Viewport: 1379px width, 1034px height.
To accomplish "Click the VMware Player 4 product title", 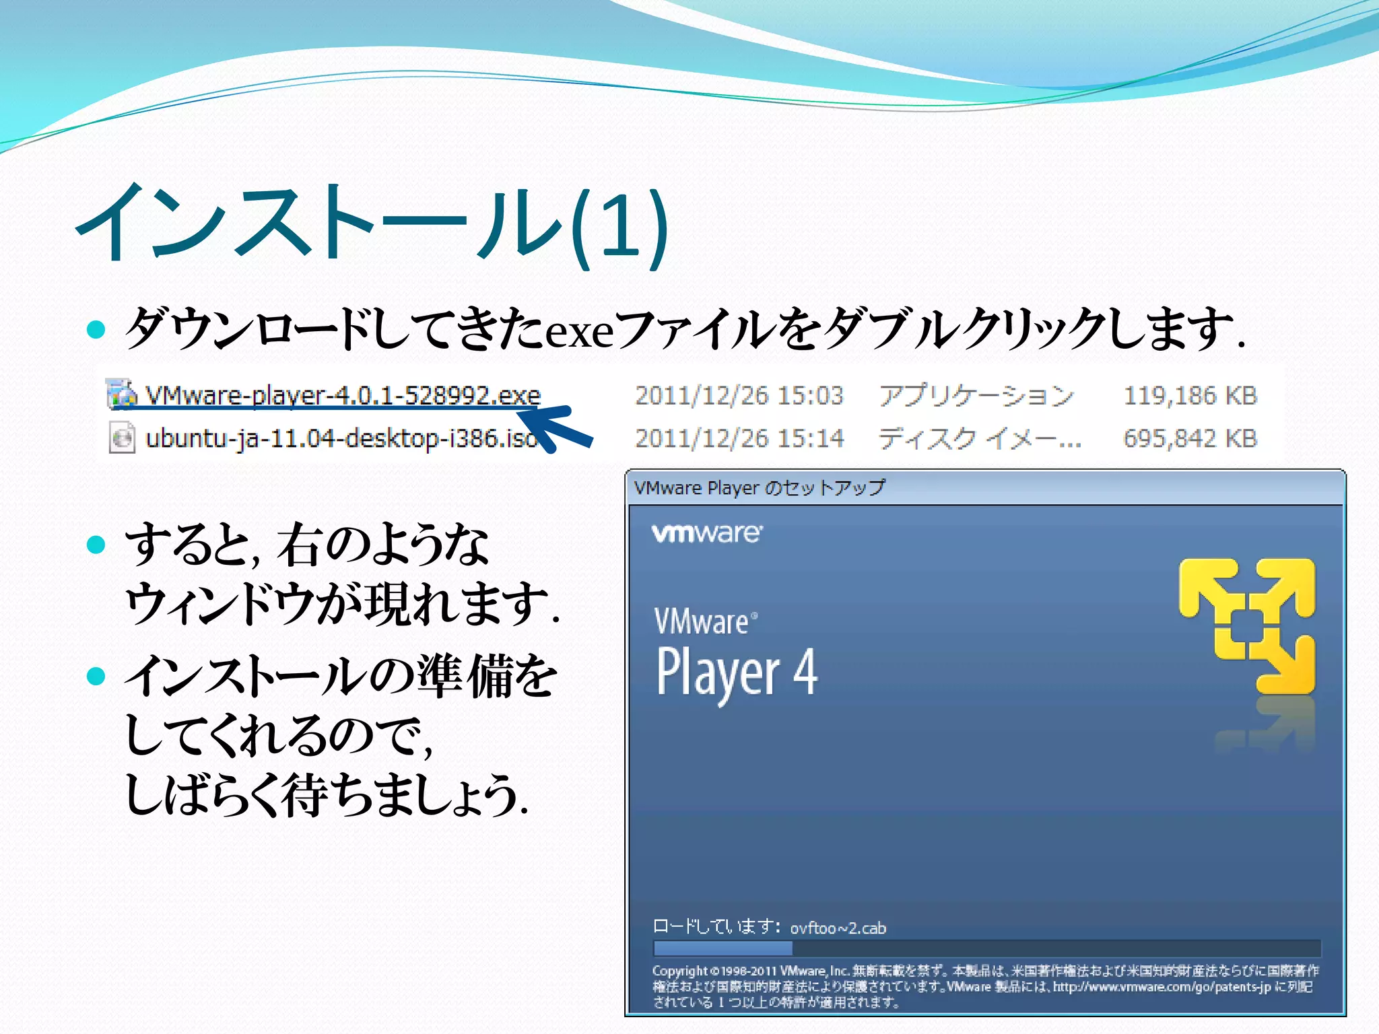I will click(737, 657).
